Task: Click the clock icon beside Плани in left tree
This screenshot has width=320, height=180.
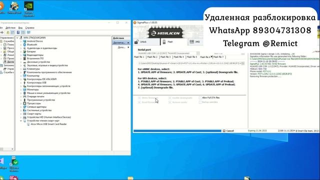Action: click(x=5, y=44)
